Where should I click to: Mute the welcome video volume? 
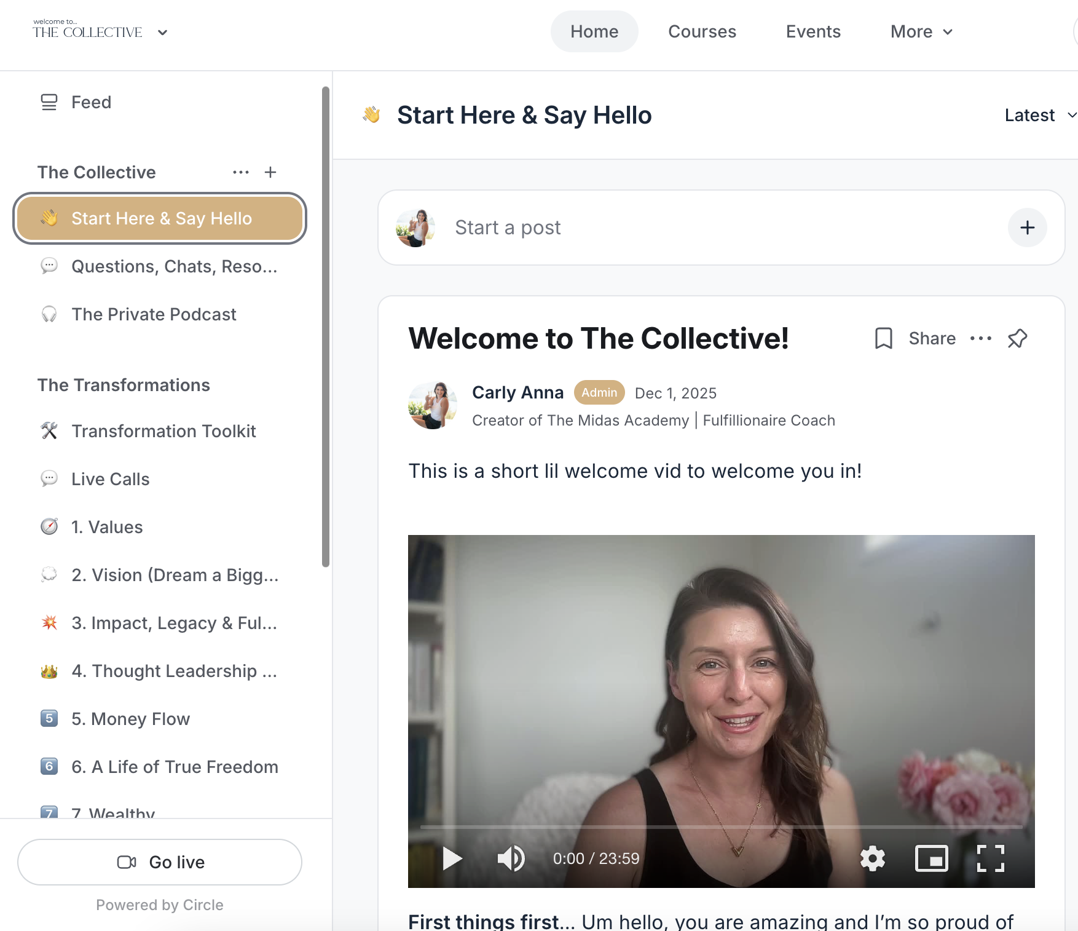coord(511,858)
